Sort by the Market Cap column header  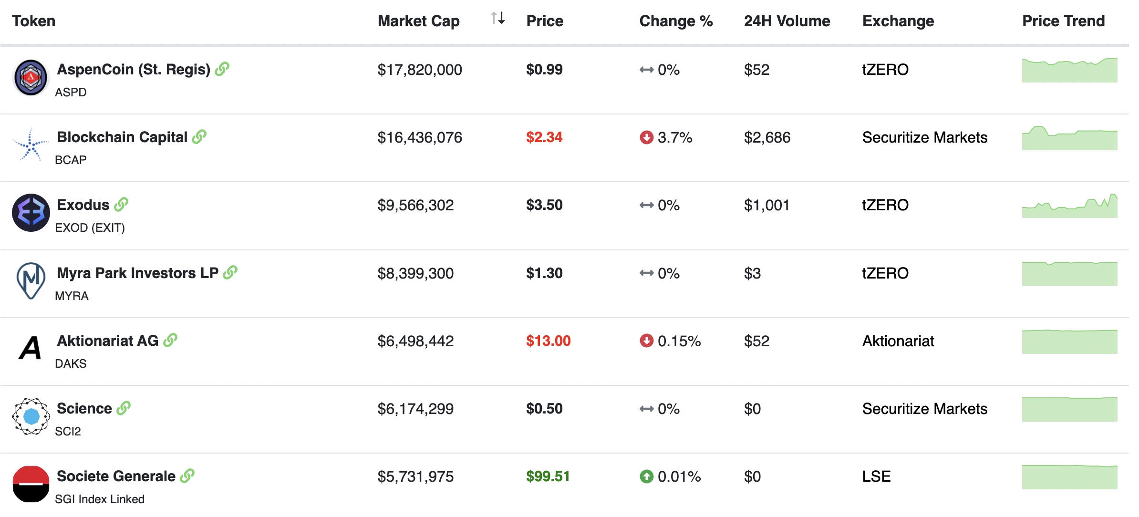coord(419,21)
